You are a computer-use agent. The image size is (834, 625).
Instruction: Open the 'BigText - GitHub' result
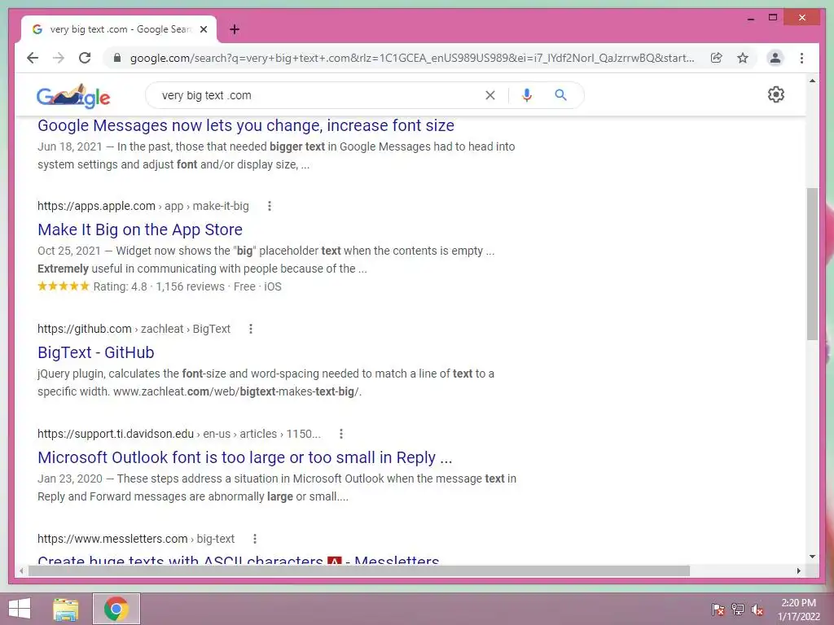coord(96,352)
